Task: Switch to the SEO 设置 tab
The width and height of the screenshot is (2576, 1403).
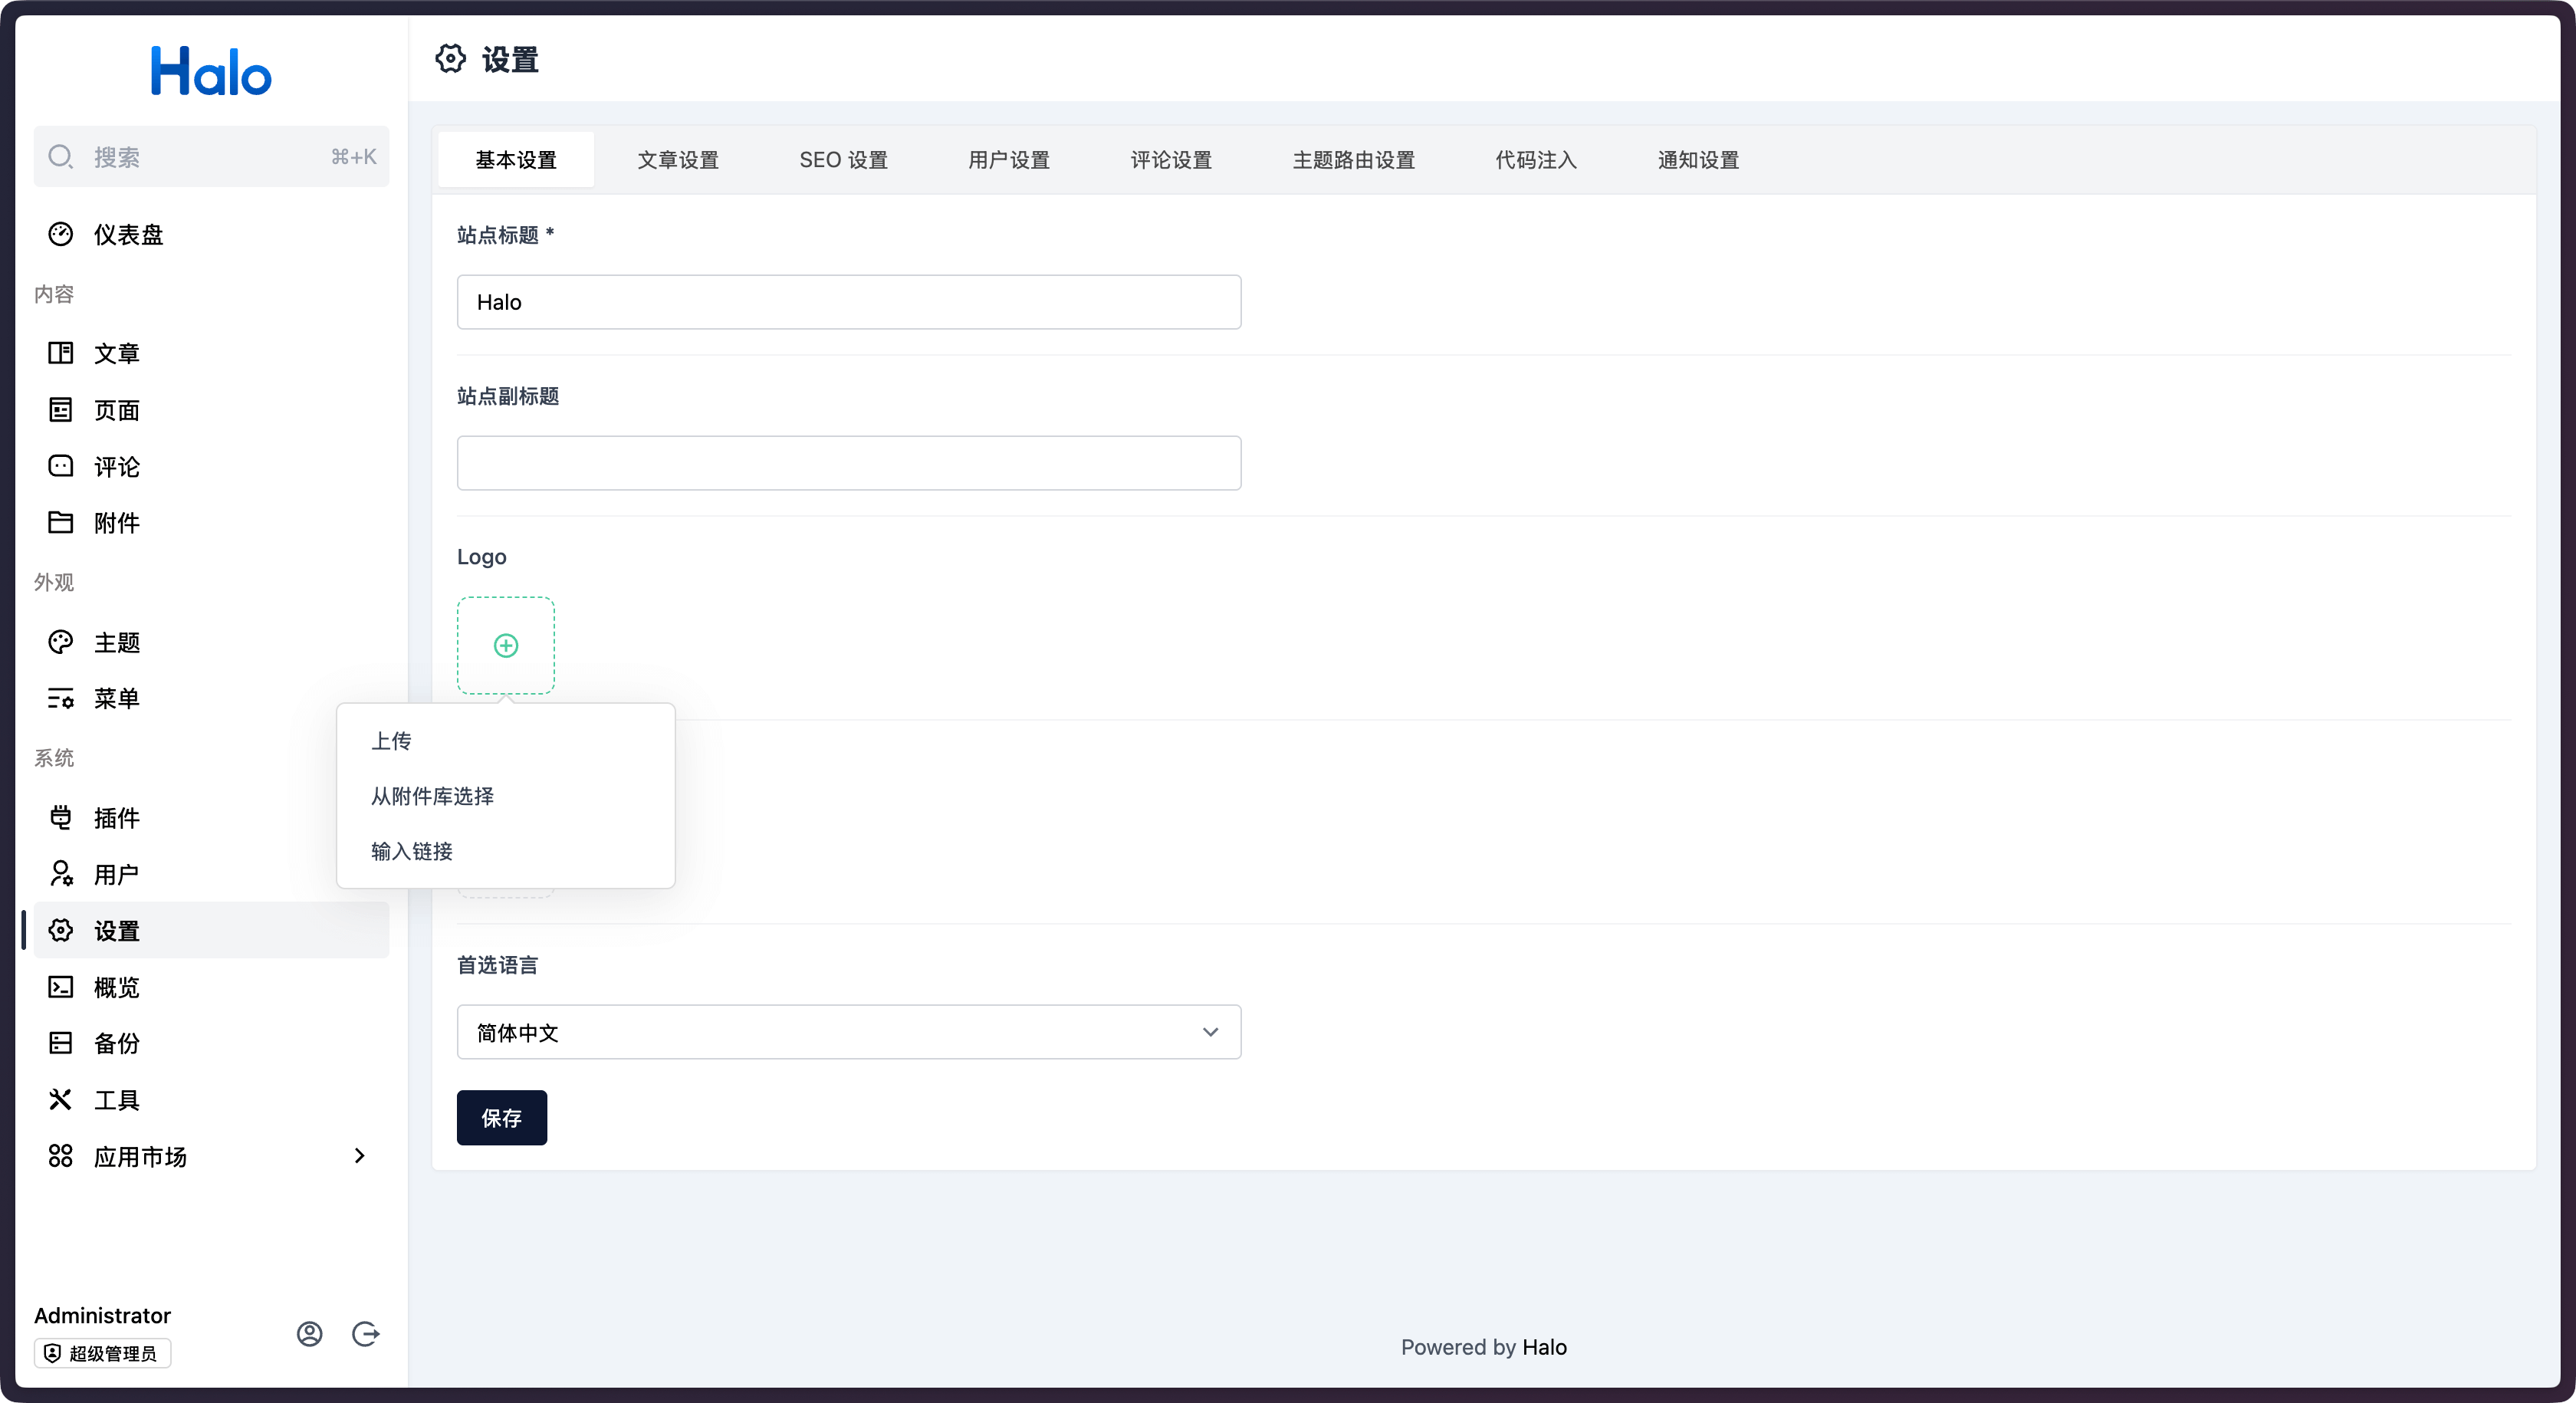Action: click(843, 160)
